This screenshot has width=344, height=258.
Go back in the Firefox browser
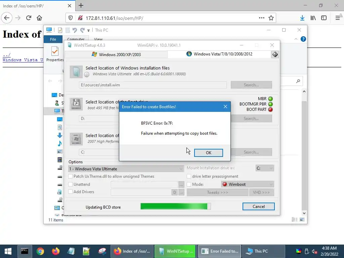[7, 18]
